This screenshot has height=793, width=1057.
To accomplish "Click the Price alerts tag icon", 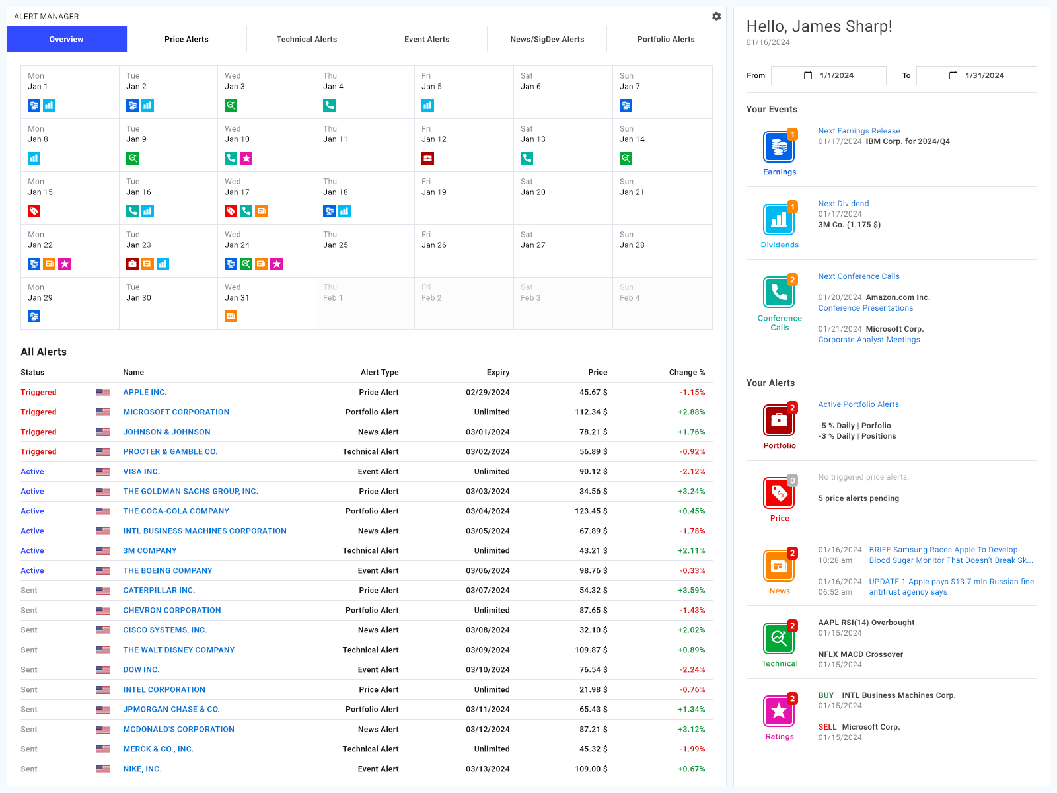I will tap(779, 493).
